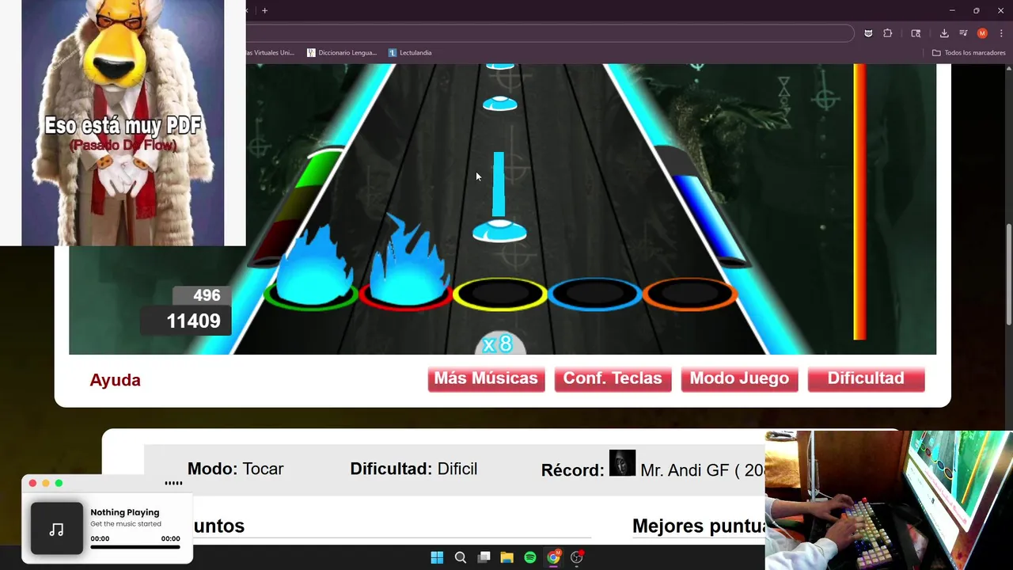The width and height of the screenshot is (1013, 570).
Task: Open the Diccionario Lengua bookmark
Action: click(342, 53)
